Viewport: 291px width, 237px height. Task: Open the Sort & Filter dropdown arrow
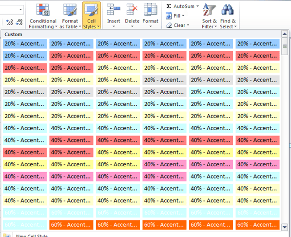(x=215, y=26)
